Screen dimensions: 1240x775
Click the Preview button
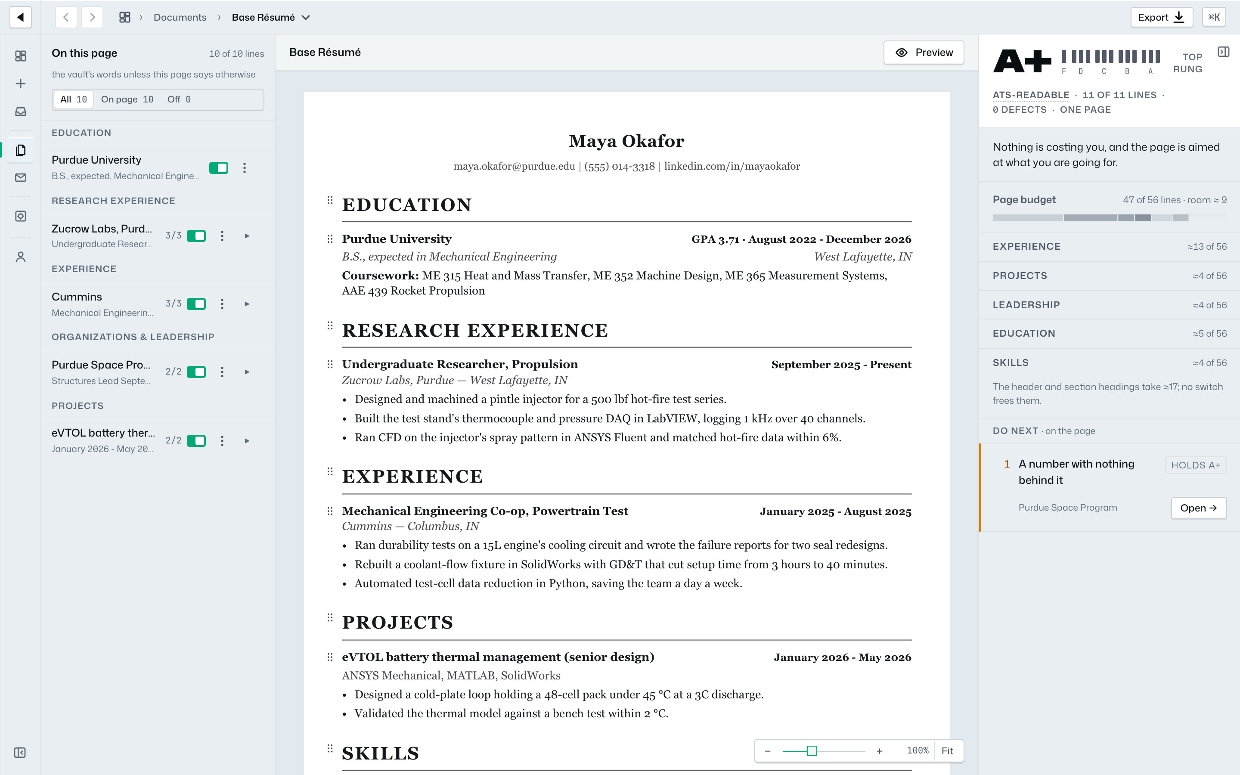(x=924, y=52)
